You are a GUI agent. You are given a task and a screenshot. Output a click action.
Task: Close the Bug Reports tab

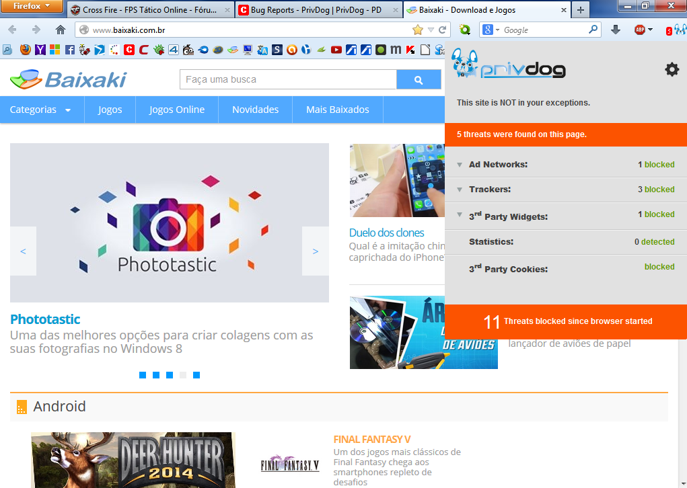pyautogui.click(x=395, y=9)
